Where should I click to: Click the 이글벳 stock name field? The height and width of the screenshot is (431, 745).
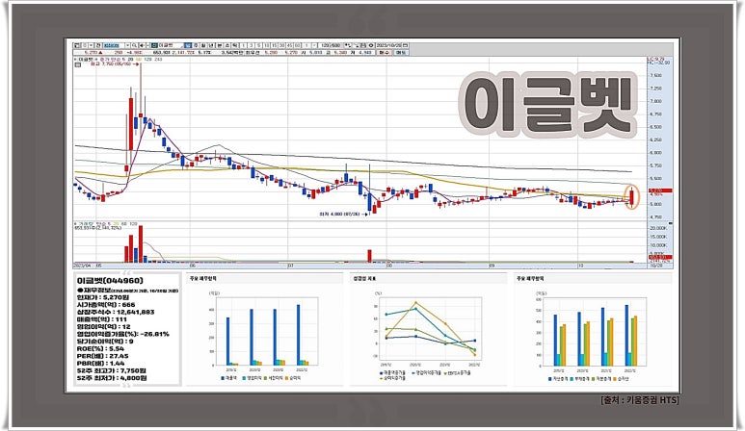click(x=171, y=45)
